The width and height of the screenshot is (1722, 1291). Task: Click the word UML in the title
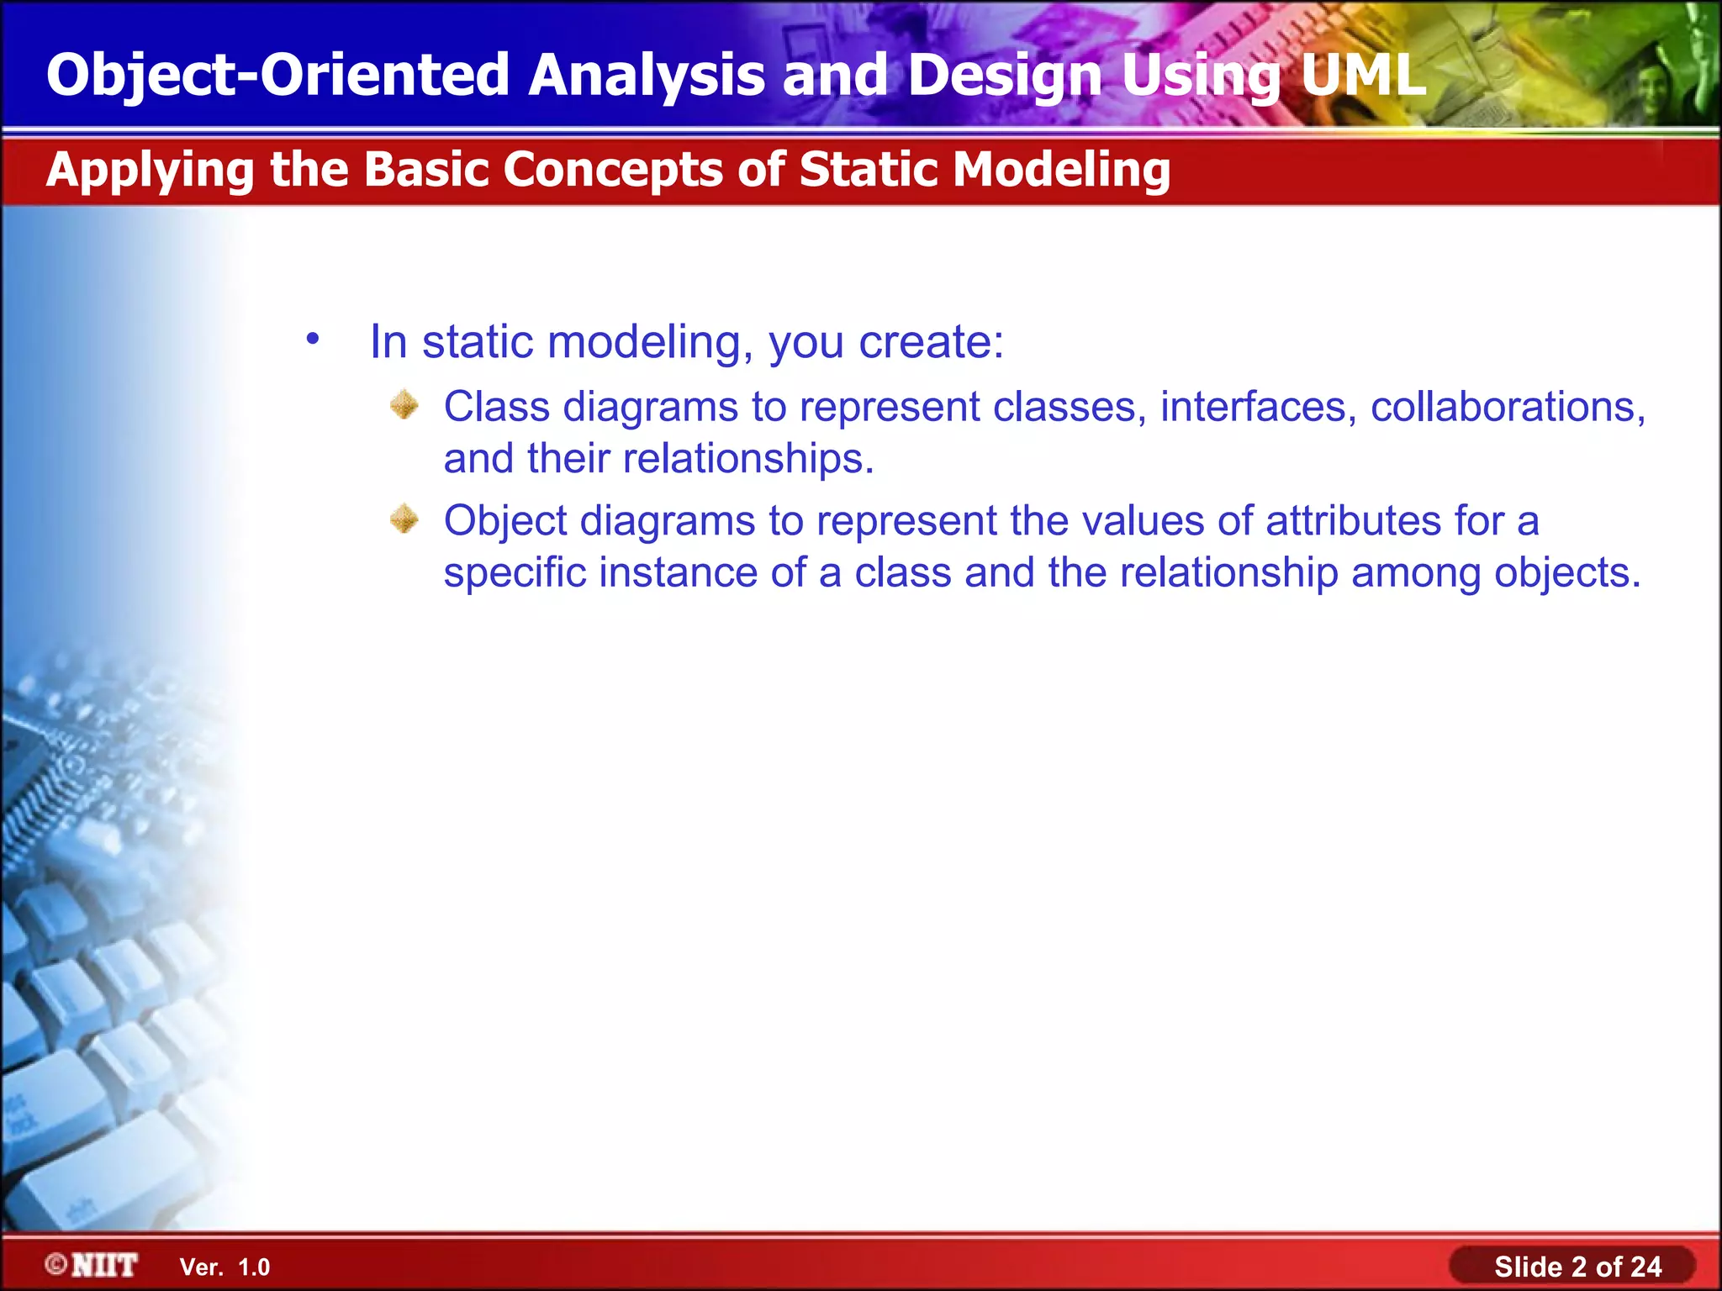pos(1362,74)
